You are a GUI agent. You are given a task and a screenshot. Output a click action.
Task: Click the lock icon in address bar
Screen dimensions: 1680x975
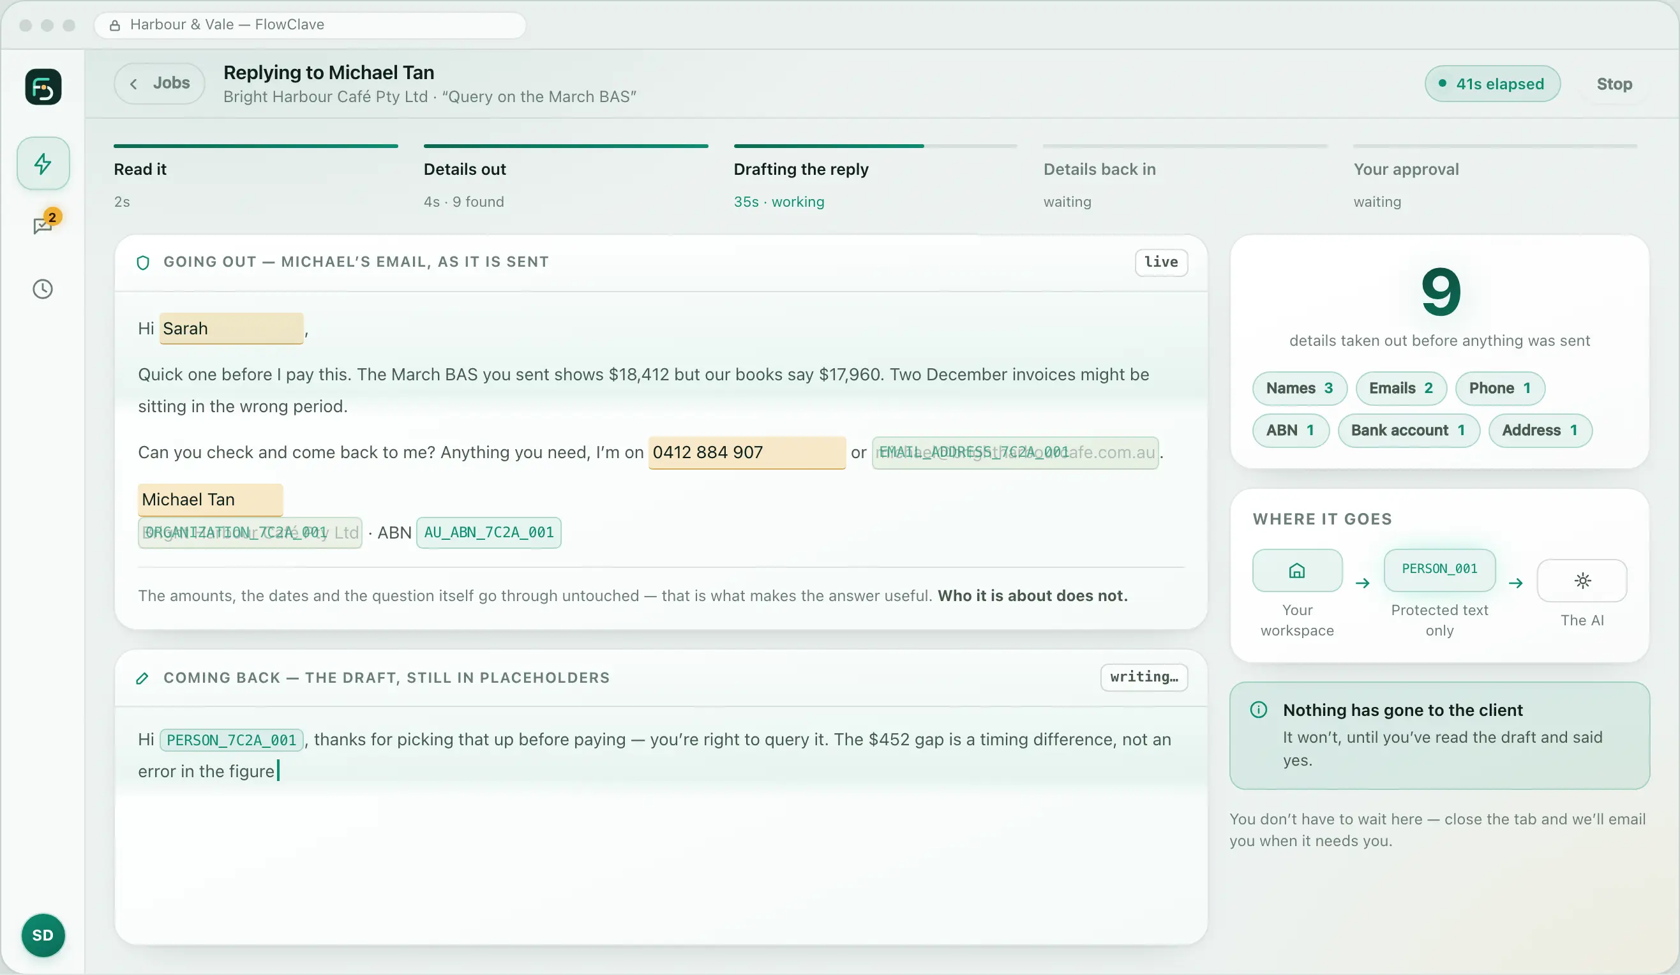[115, 26]
